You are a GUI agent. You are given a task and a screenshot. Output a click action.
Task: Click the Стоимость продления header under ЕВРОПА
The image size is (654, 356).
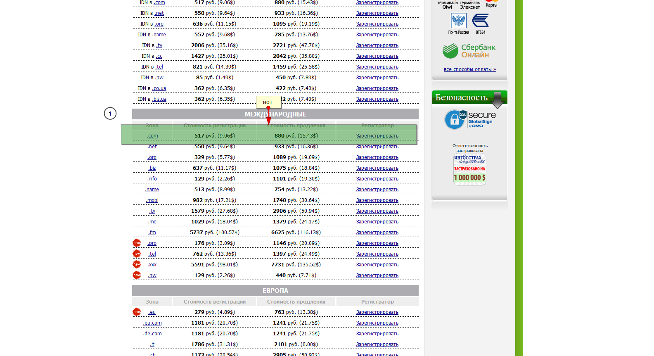coord(296,302)
